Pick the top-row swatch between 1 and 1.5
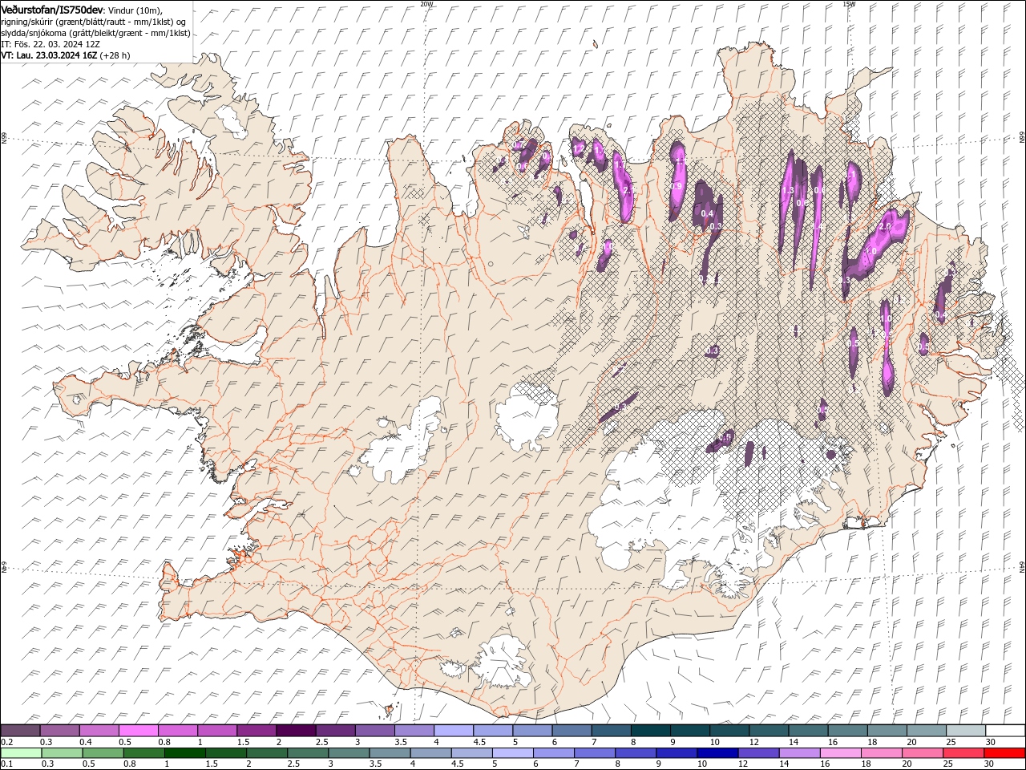Screen dimensions: 1026x770 (x=216, y=731)
